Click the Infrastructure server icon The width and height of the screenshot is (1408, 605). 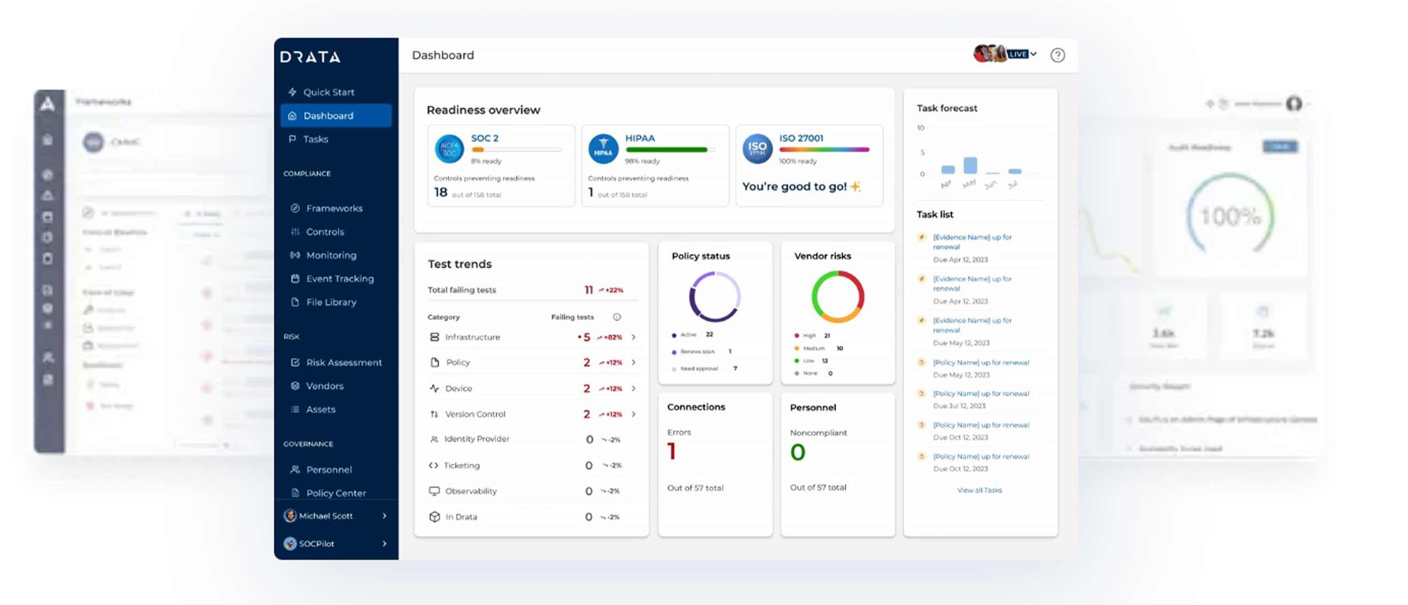click(x=435, y=337)
